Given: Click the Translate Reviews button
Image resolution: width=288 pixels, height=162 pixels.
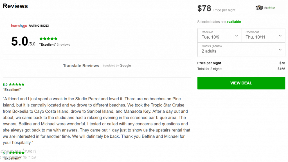Looking at the screenshot, I should [x=97, y=66].
